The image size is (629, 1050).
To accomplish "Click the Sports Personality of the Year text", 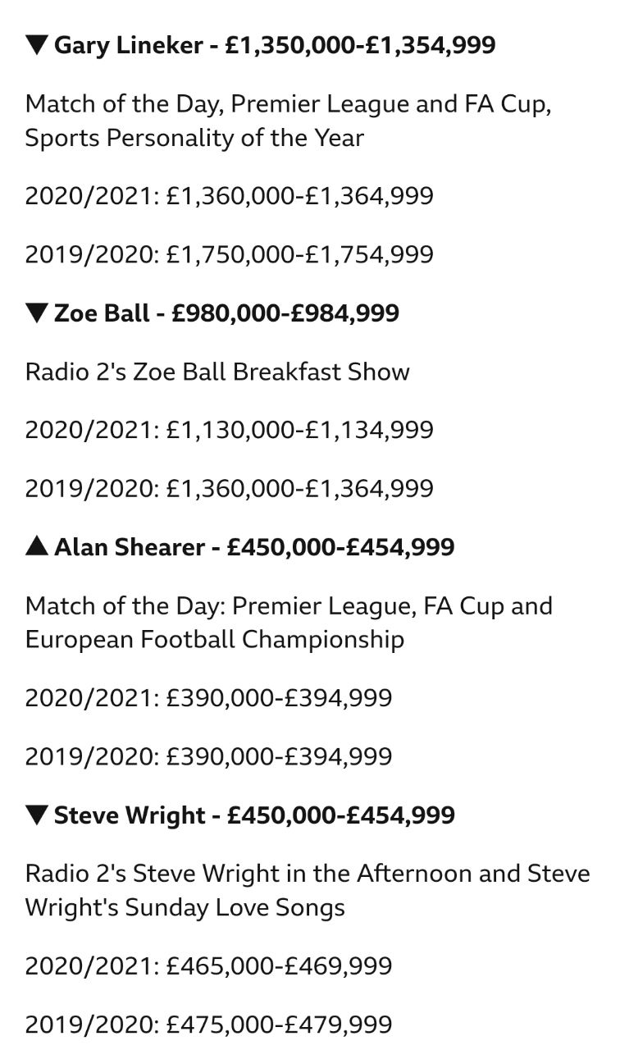I will click(194, 138).
